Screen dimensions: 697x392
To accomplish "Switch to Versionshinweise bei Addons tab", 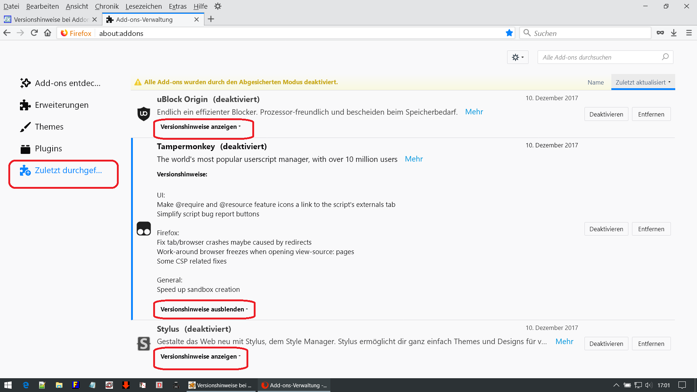I will tap(51, 20).
